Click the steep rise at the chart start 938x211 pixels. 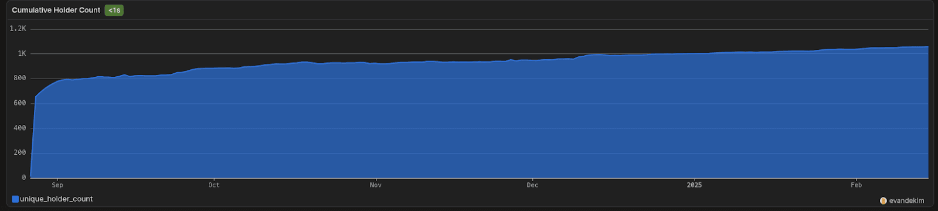[33, 135]
